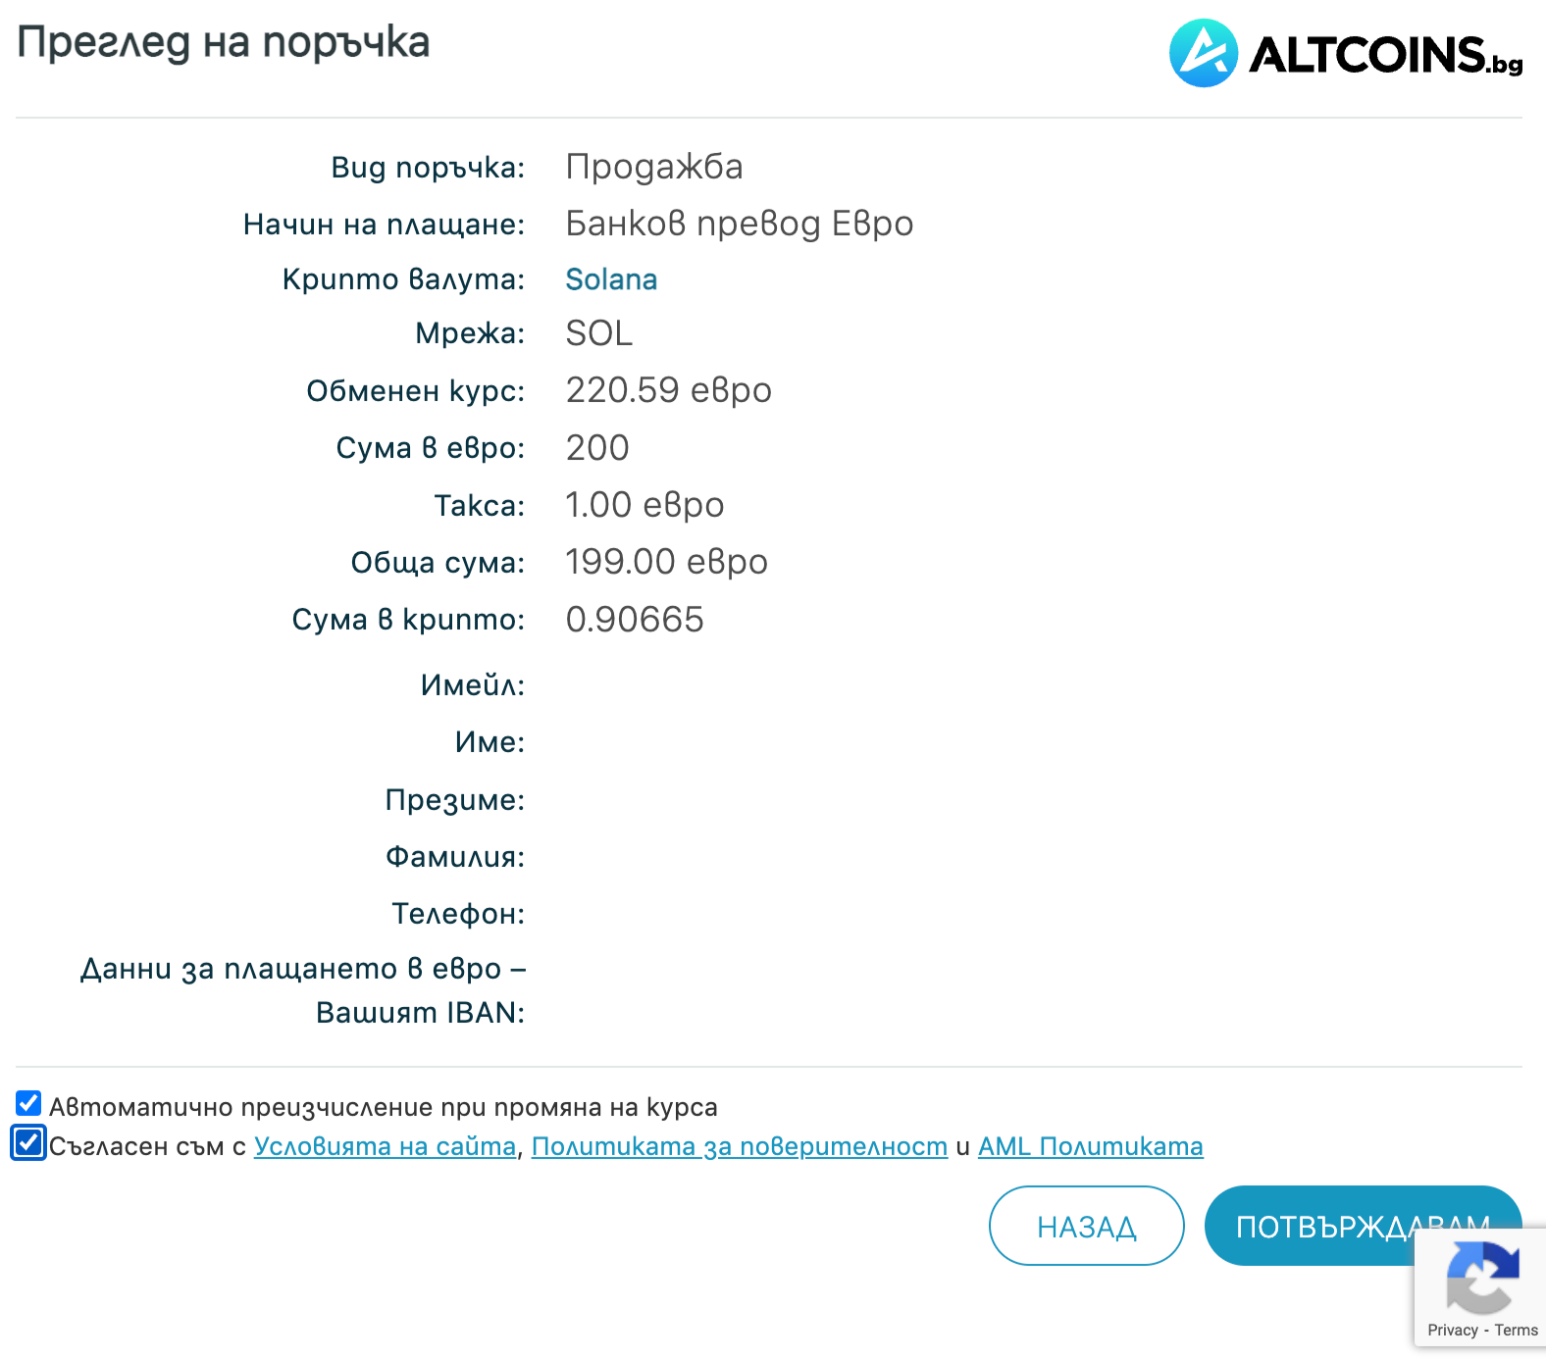The image size is (1546, 1359).
Task: Click the 0.90665 crypto amount value
Action: pyautogui.click(x=635, y=620)
